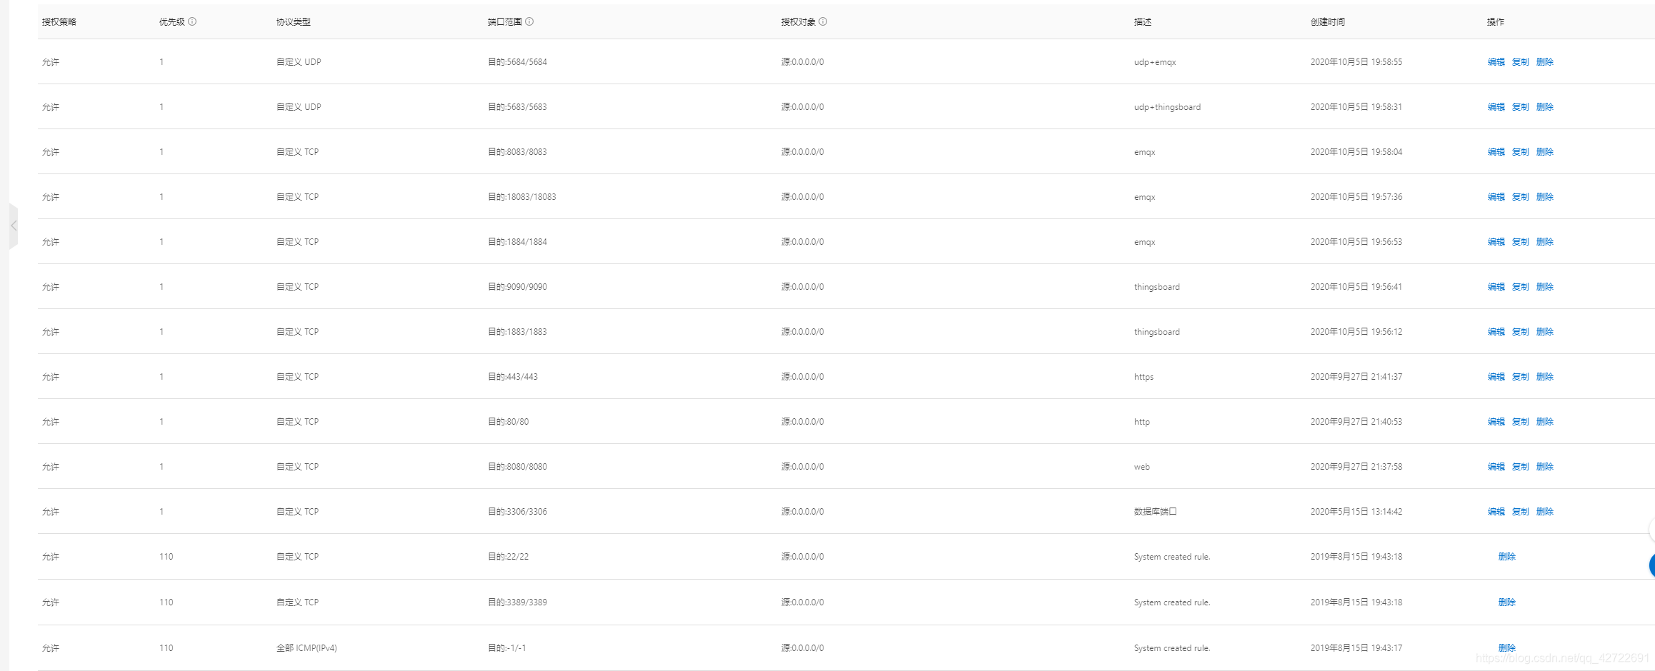The width and height of the screenshot is (1655, 671).
Task: Delete the udp+emqx rule (port 5684)
Action: [x=1544, y=62]
